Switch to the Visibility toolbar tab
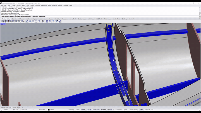Image resolution: width=201 pixels, height=113 pixels. [58, 19]
